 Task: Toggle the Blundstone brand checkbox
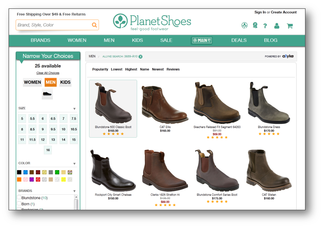coord(19,197)
